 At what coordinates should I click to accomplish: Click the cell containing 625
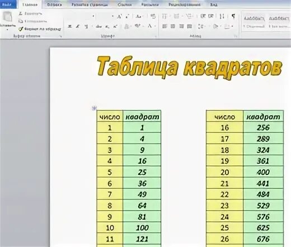tap(264, 227)
